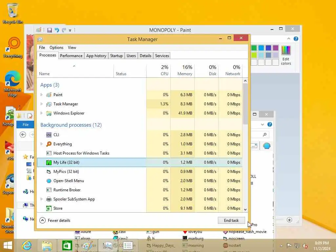The image size is (336, 252).
Task: Click the Save icon in Paint title bar
Action: pyautogui.click(x=50, y=30)
